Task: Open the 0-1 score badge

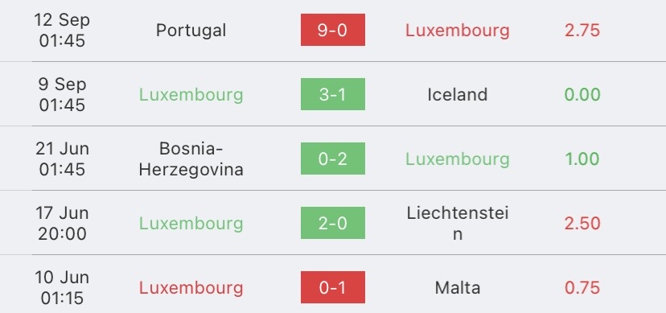Action: click(332, 287)
